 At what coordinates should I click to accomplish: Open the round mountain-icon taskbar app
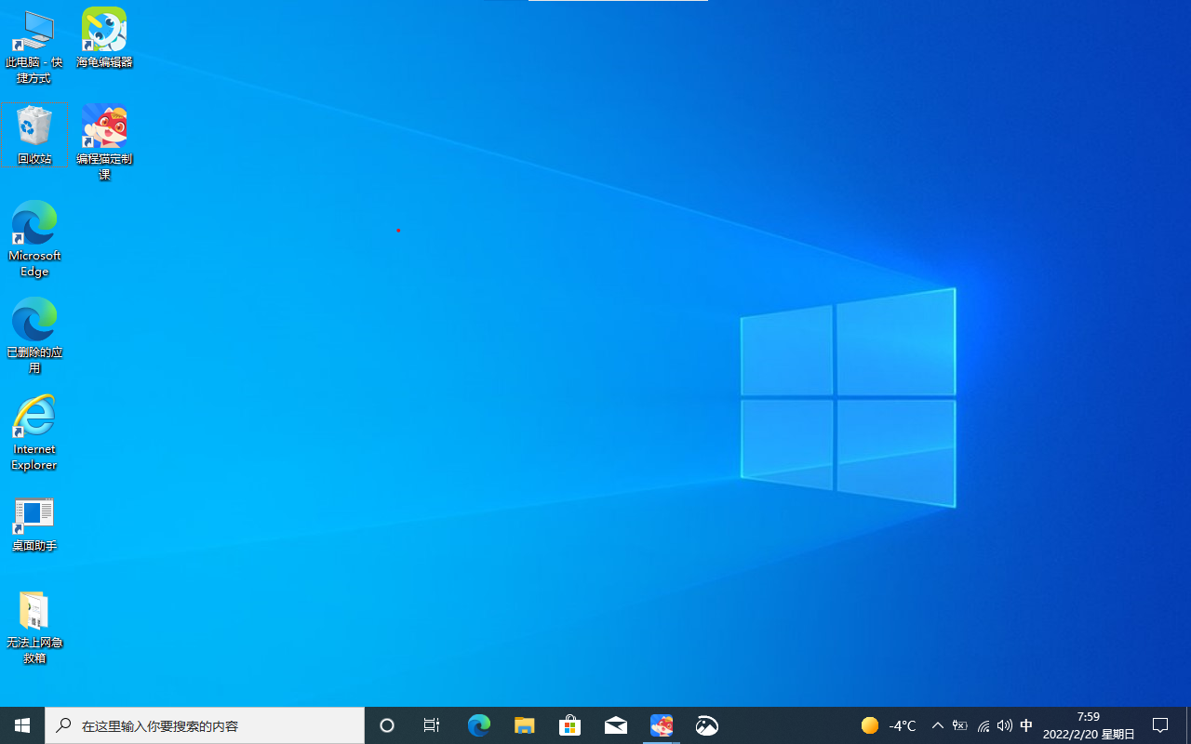707,725
